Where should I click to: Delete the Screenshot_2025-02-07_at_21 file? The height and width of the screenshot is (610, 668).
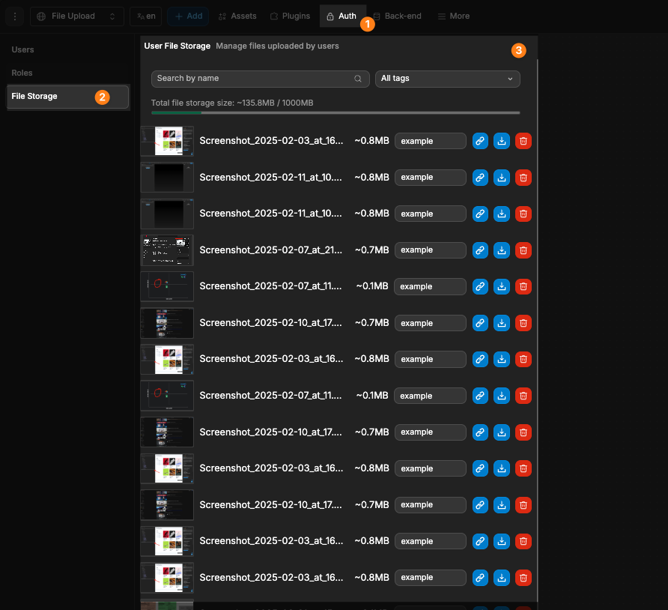click(x=523, y=250)
